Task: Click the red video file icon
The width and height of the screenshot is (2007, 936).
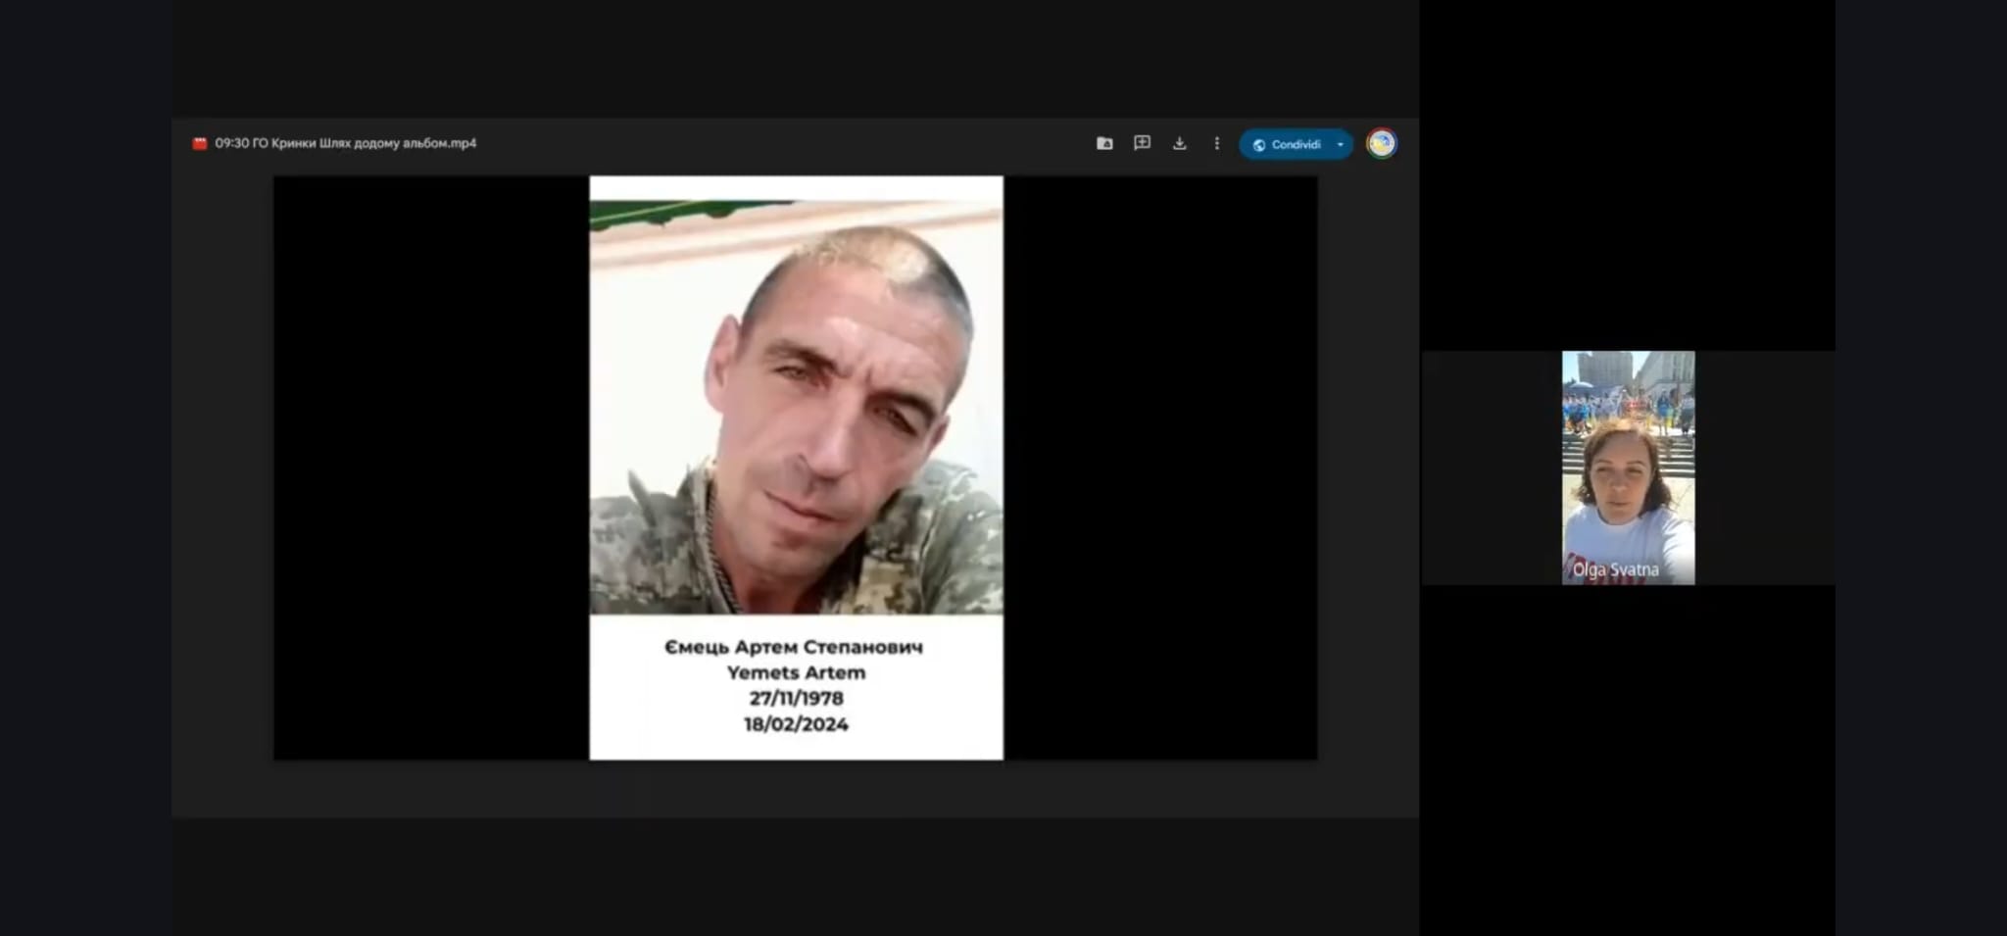Action: click(x=200, y=143)
